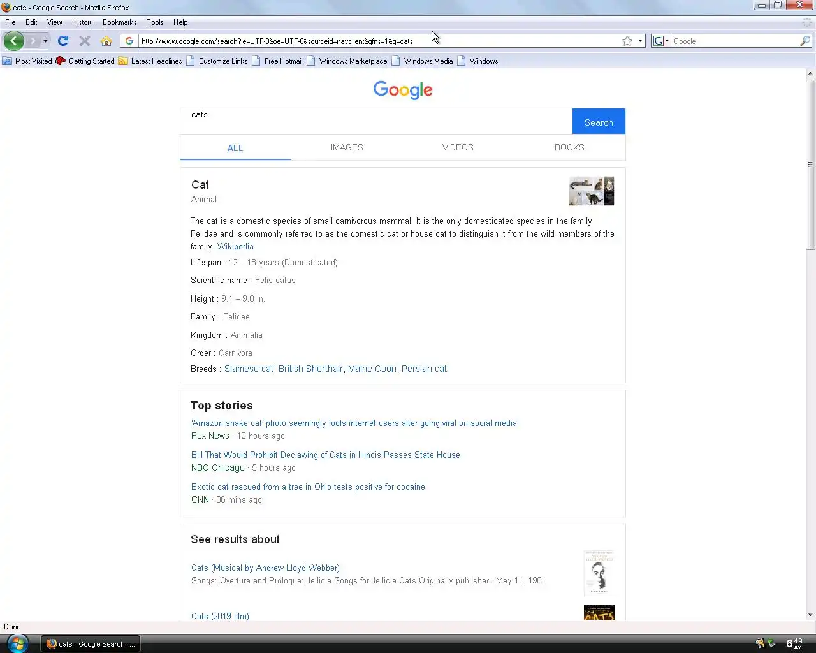Open the File menu
The height and width of the screenshot is (653, 816).
[10, 22]
